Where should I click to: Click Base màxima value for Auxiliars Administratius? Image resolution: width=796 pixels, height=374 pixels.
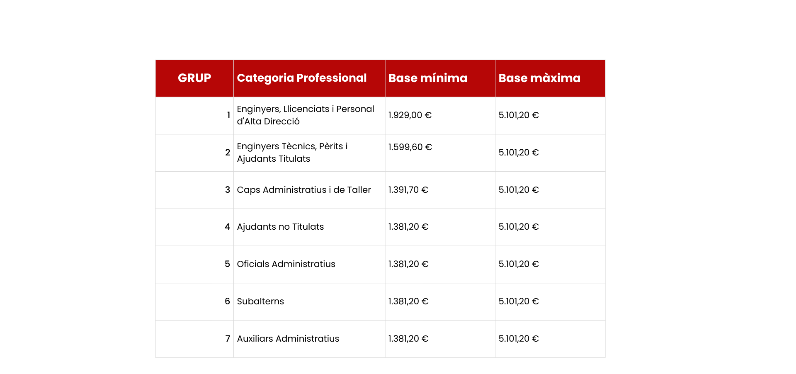518,339
